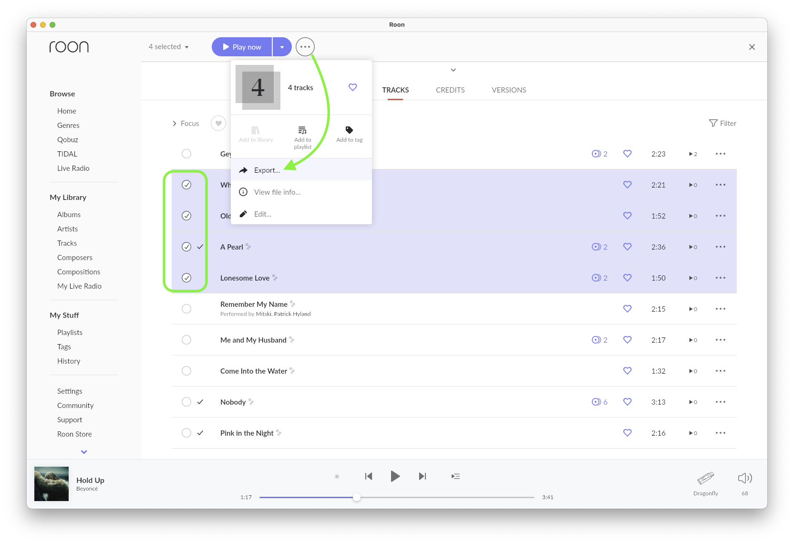Expand the sidebar with bottom chevron
Screen dimensions: 794x544
pos(84,452)
